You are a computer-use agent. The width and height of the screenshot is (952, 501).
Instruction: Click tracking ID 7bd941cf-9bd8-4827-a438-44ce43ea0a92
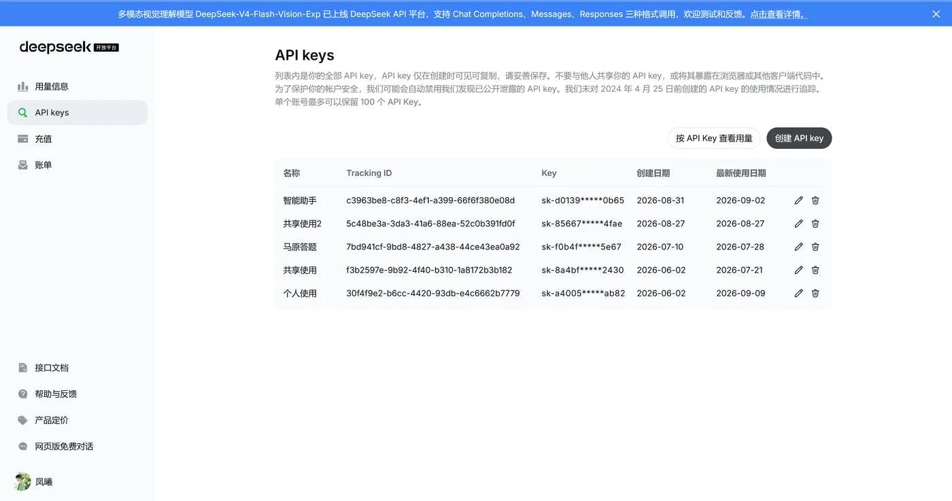pos(433,247)
